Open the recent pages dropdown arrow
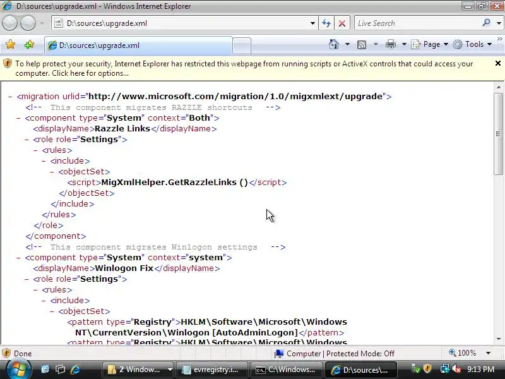 (42, 23)
